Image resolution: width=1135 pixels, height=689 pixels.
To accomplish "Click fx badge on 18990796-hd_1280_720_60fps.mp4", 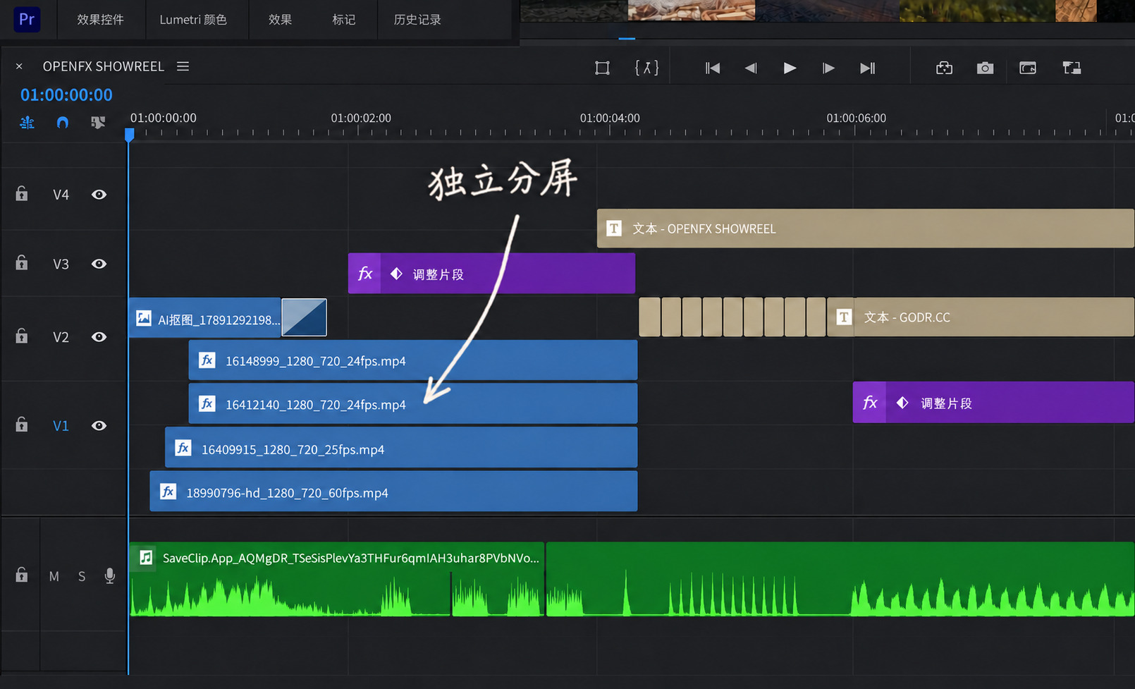I will (168, 492).
